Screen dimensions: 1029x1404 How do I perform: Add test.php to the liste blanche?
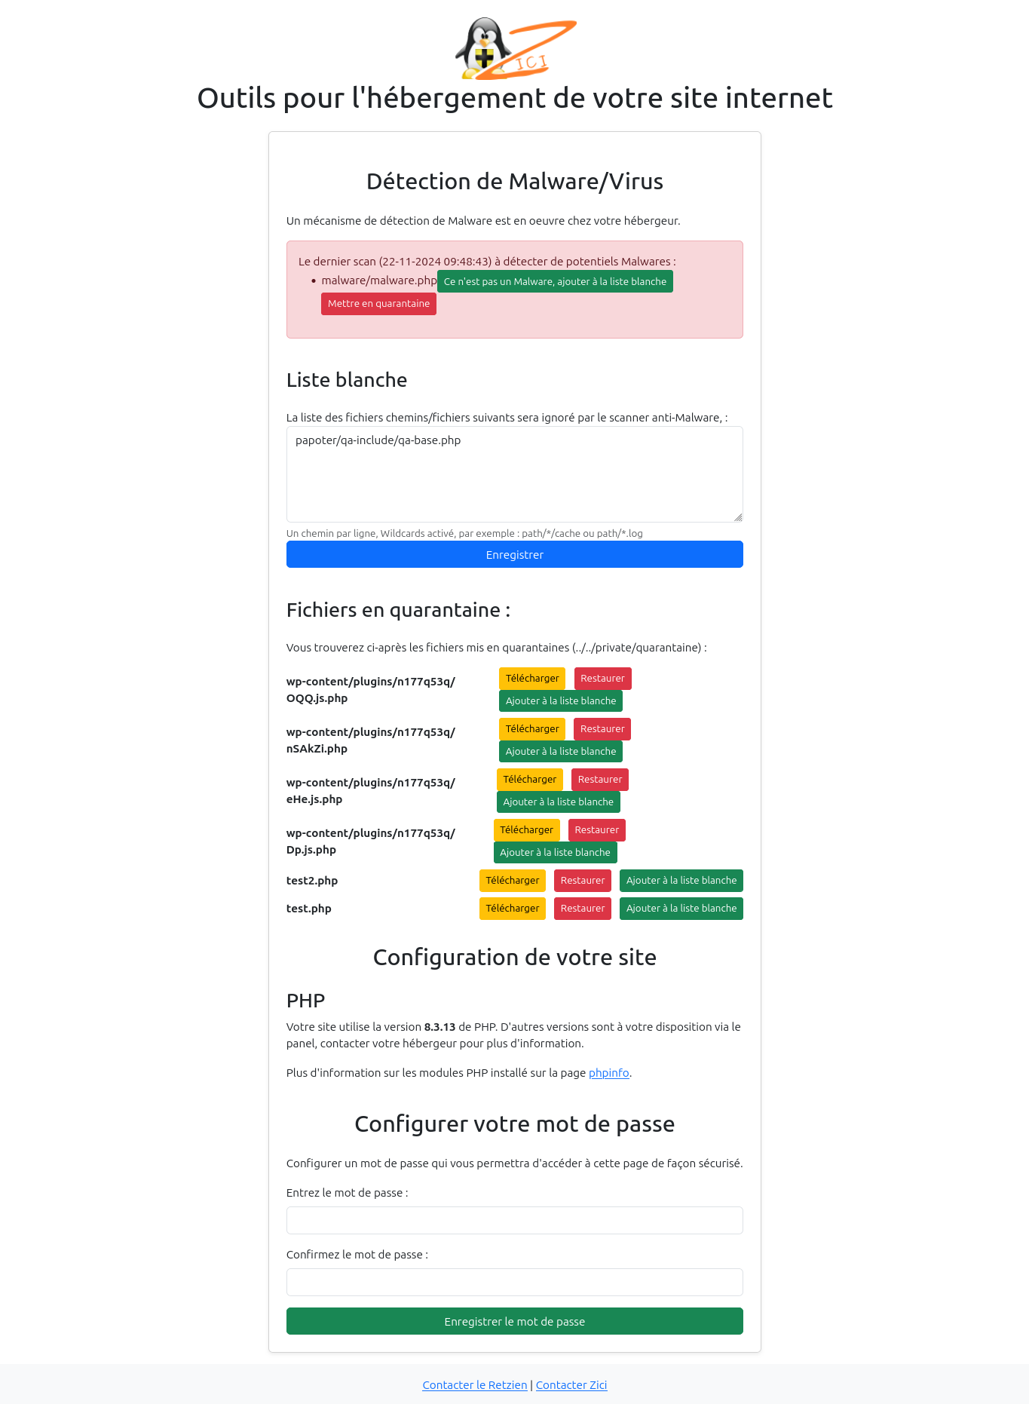(681, 909)
